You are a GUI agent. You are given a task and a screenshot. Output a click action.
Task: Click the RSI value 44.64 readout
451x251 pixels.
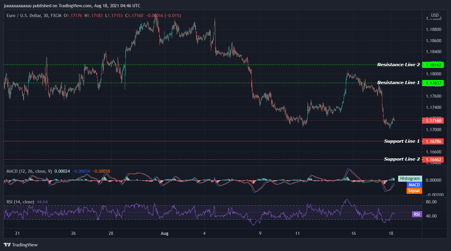[43, 202]
